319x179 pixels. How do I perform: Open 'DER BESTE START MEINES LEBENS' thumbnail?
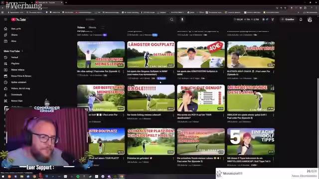pyautogui.click(x=101, y=98)
